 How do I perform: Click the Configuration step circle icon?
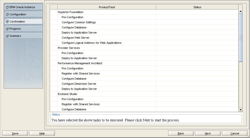(7, 14)
